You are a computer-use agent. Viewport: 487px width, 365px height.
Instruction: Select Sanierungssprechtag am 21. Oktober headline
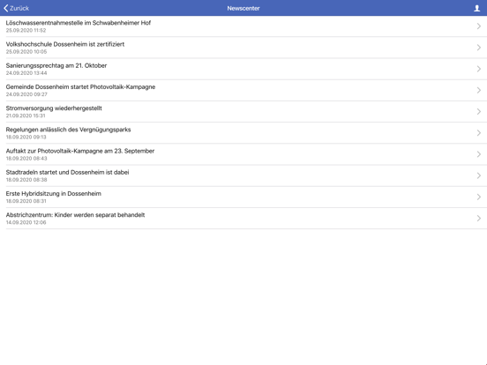point(56,65)
